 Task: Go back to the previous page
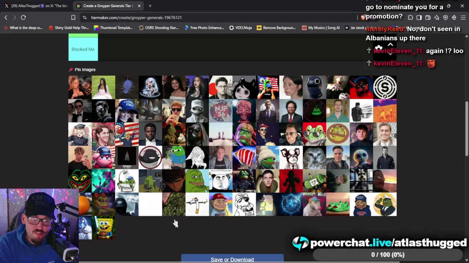click(x=6, y=18)
